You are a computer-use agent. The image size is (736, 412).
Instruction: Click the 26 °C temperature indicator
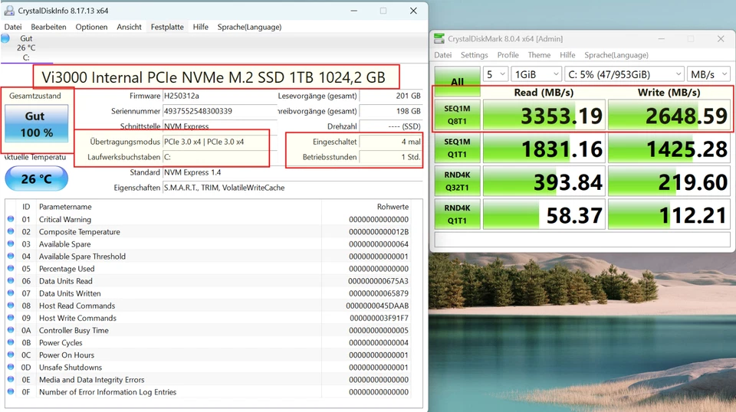[x=36, y=179]
